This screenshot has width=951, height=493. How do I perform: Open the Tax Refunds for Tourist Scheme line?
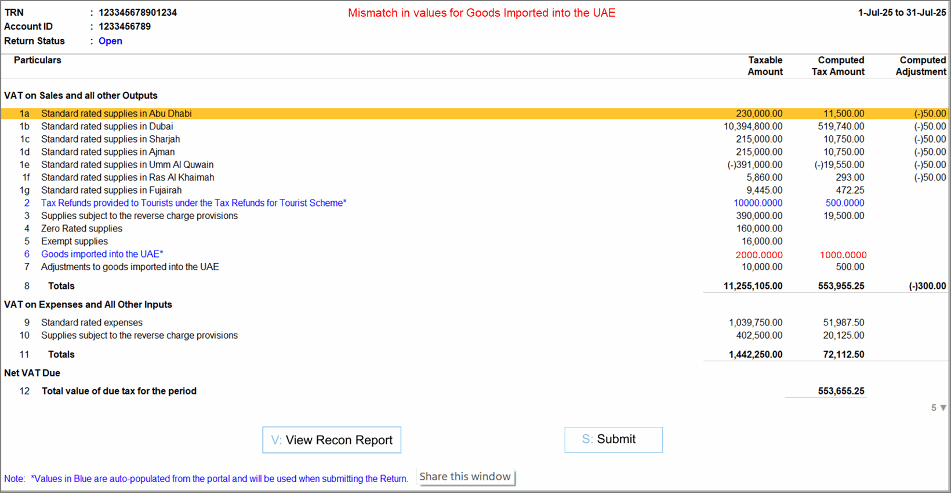[x=193, y=203]
